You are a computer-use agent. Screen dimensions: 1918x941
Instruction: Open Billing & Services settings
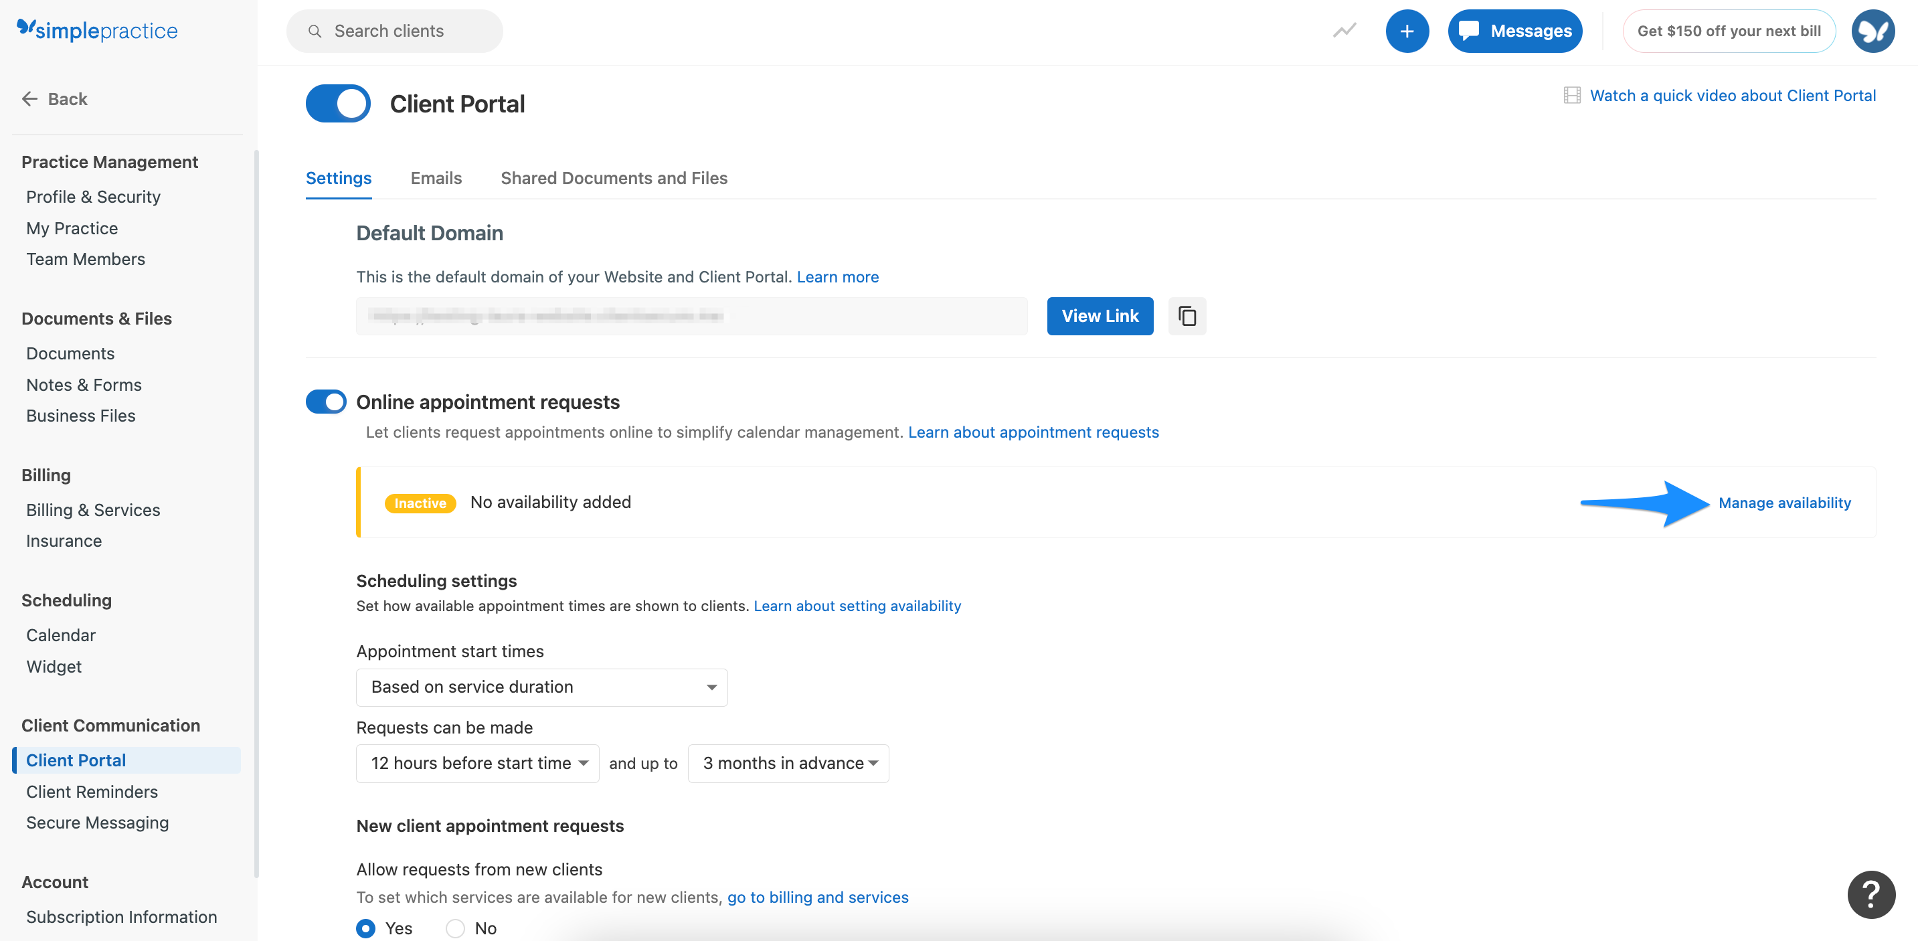(93, 510)
